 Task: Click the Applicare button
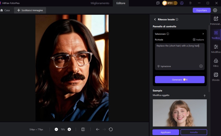166,132
